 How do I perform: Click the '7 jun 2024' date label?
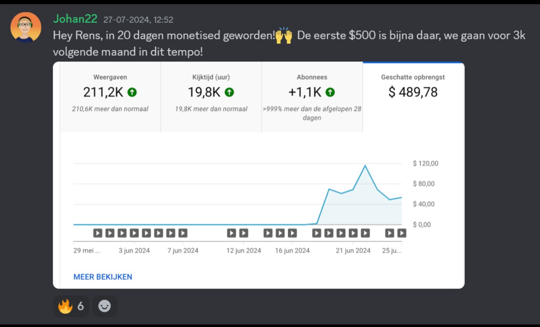[x=183, y=251]
